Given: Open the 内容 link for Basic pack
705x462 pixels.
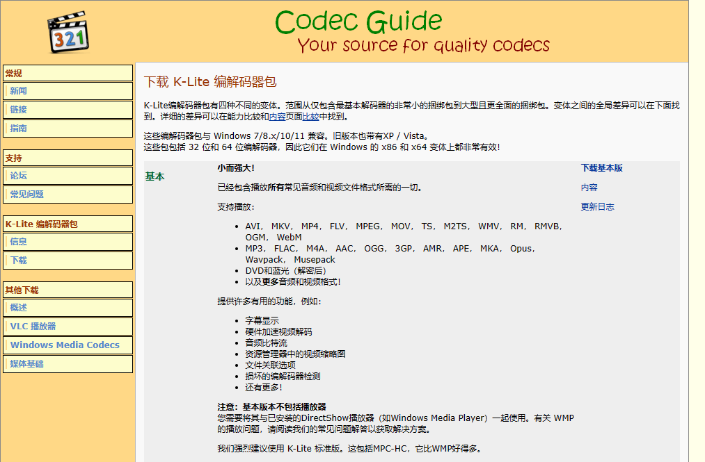Looking at the screenshot, I should (589, 188).
